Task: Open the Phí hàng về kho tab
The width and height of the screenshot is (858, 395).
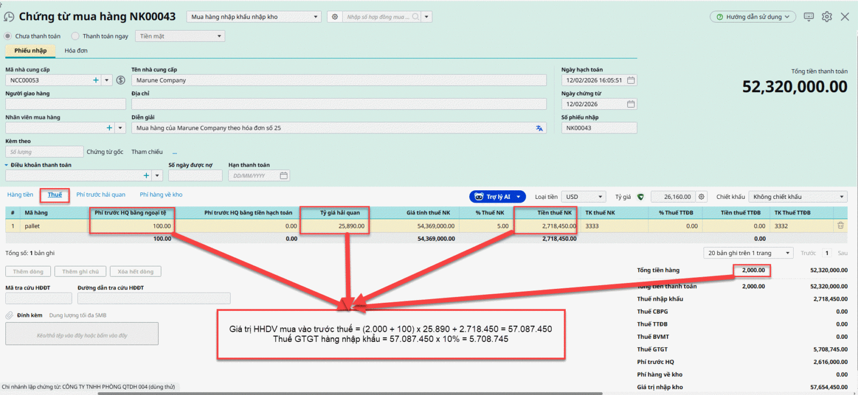Action: click(161, 195)
